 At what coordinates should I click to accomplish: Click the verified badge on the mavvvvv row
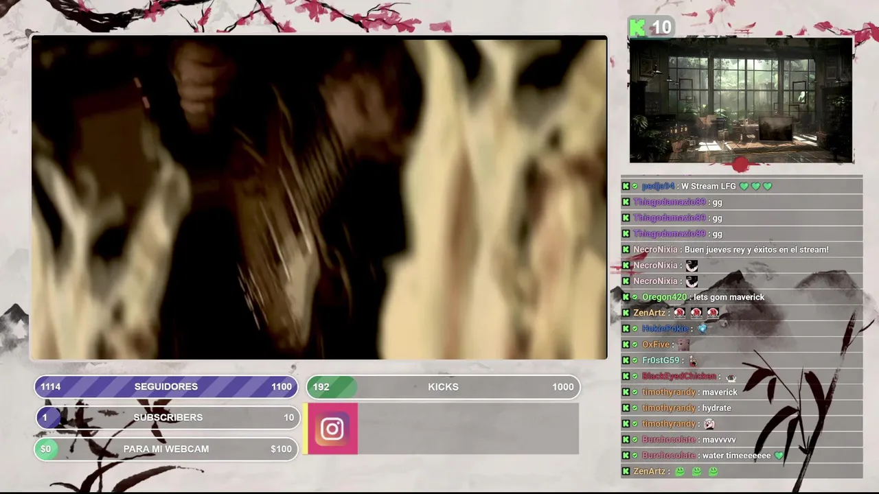[635, 440]
